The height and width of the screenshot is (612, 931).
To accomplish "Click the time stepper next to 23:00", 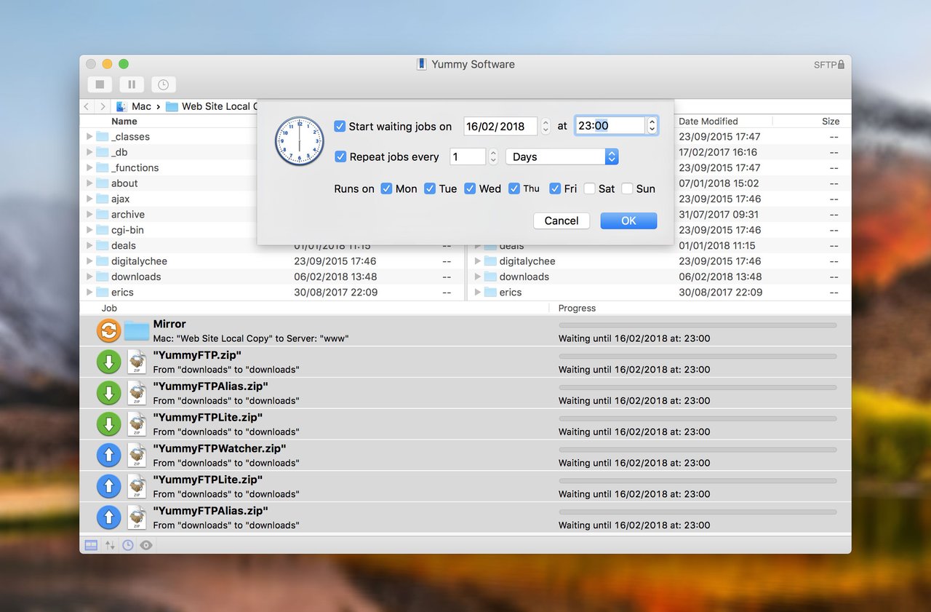I will coord(652,126).
